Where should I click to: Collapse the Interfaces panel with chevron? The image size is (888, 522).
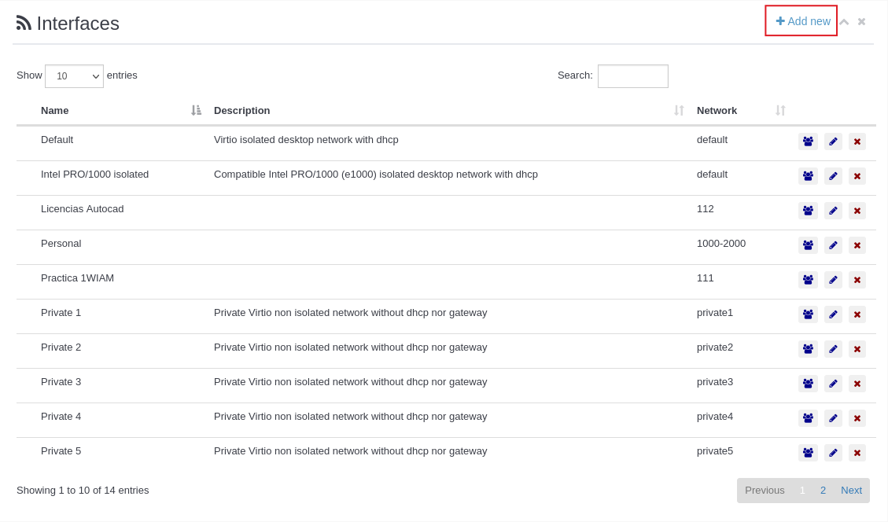844,22
